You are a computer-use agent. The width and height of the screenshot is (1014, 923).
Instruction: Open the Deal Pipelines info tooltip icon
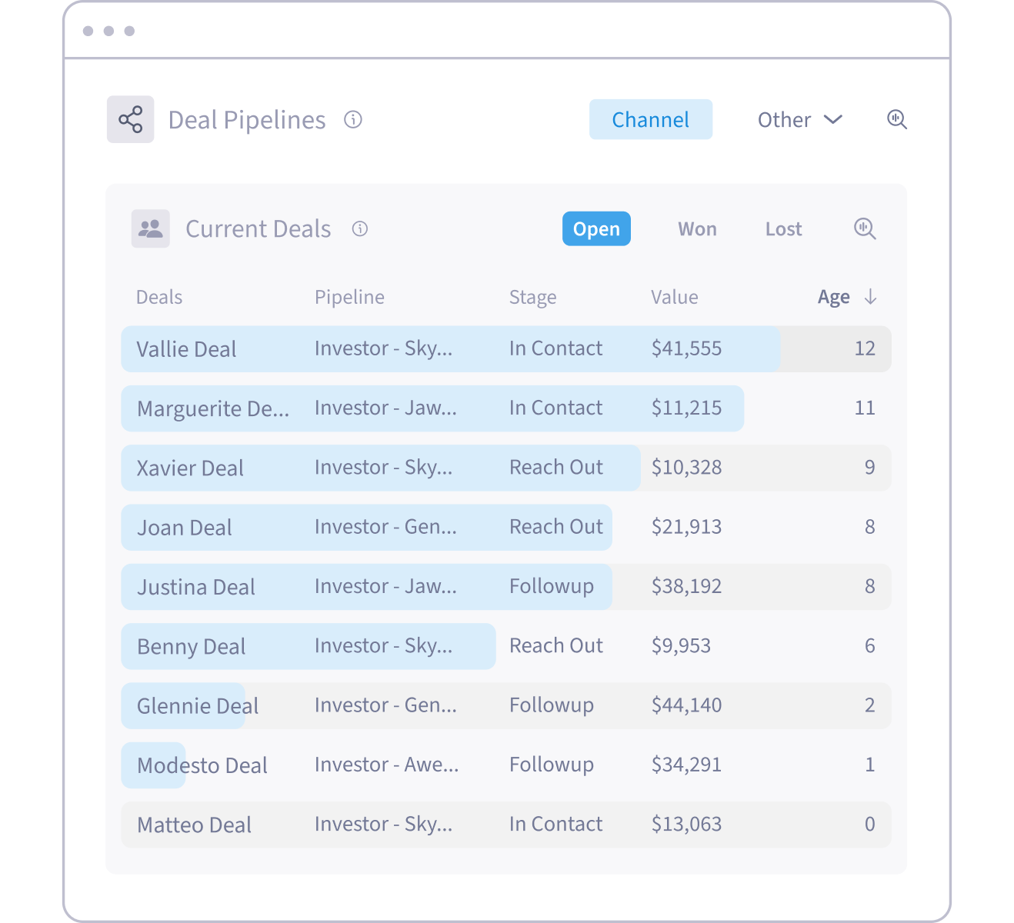353,119
